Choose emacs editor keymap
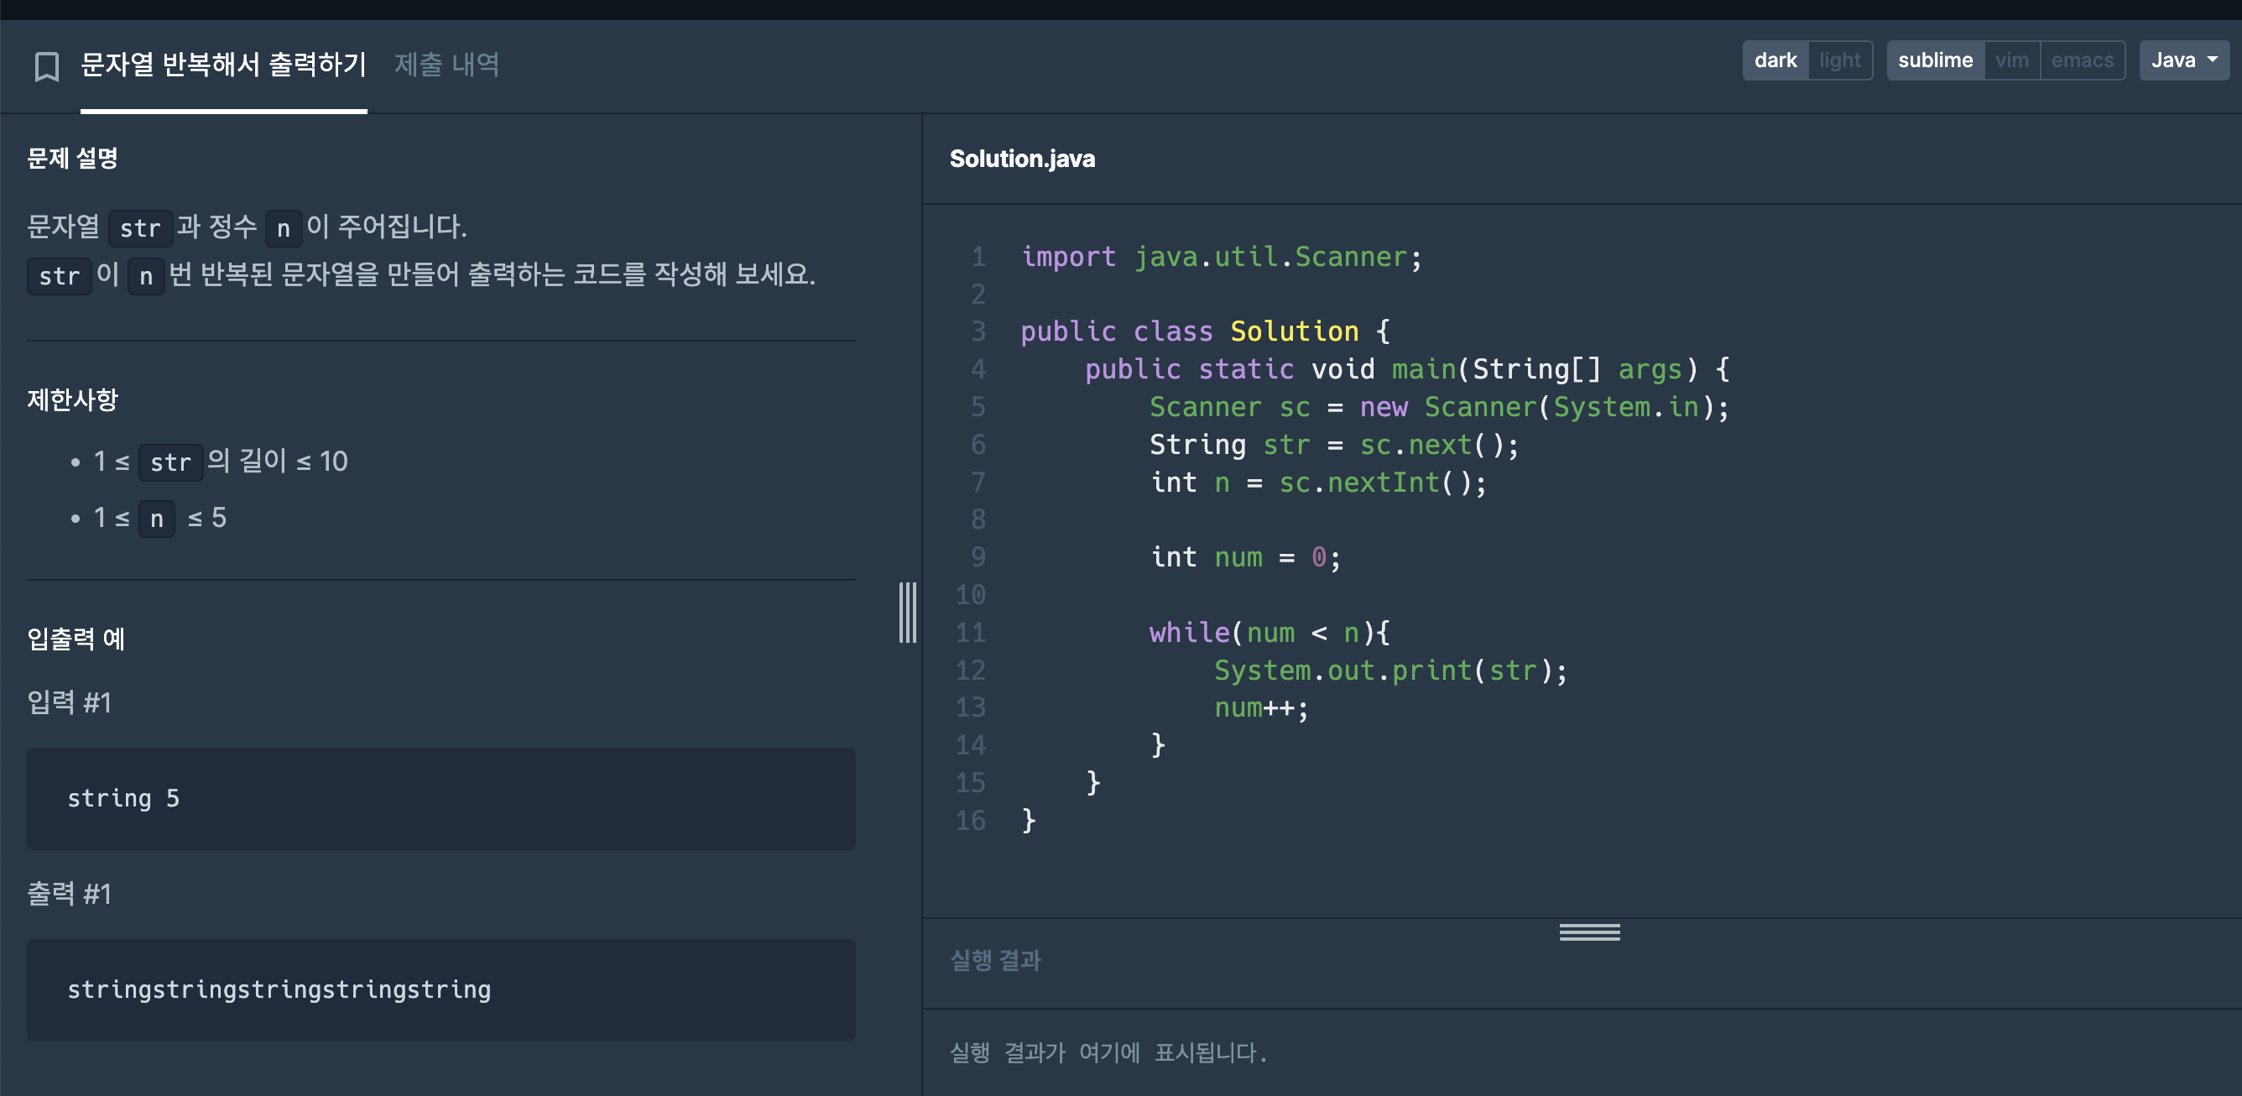Viewport: 2242px width, 1096px height. [x=2082, y=60]
